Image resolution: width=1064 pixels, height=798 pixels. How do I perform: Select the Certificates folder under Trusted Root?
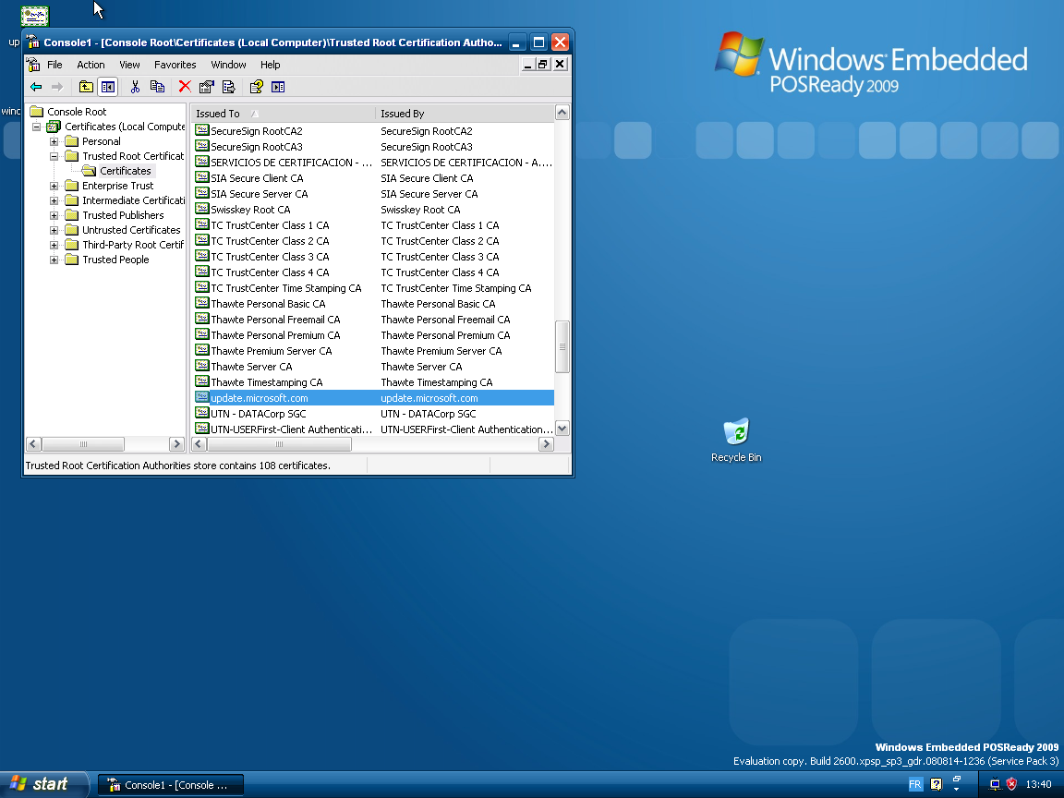(125, 171)
